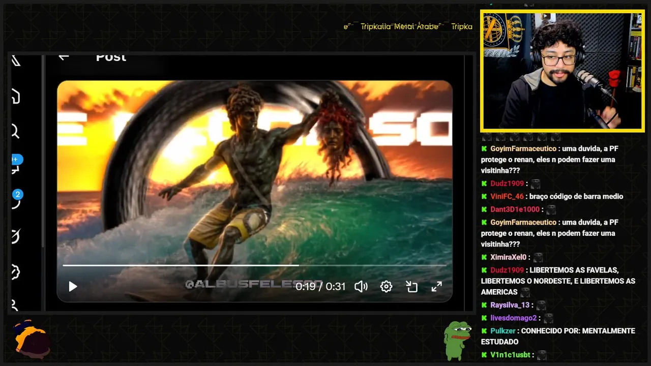Expand the video to fullscreen

tap(436, 287)
